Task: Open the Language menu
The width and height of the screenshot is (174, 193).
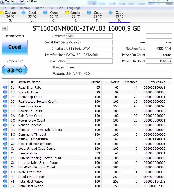Action: click(x=74, y=8)
